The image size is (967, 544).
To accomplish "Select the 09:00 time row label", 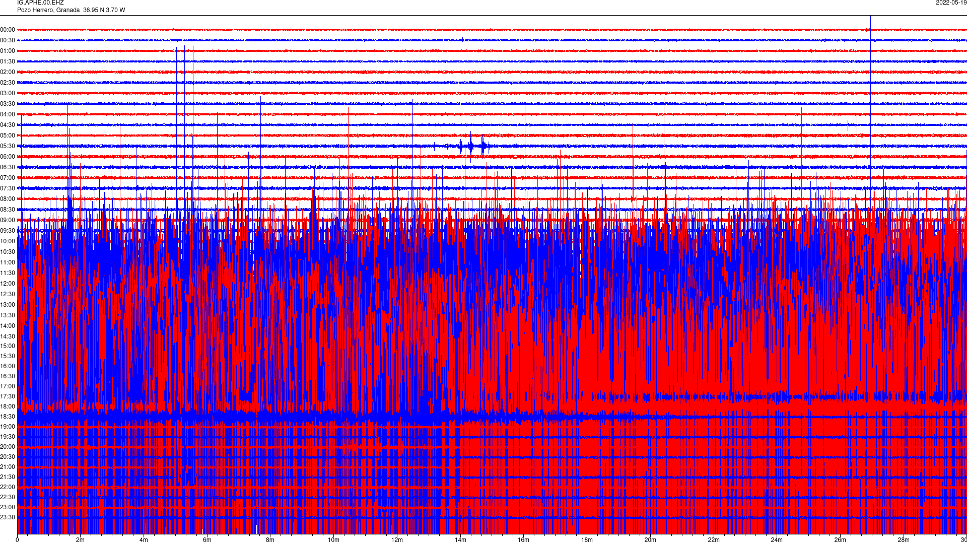I will (8, 220).
